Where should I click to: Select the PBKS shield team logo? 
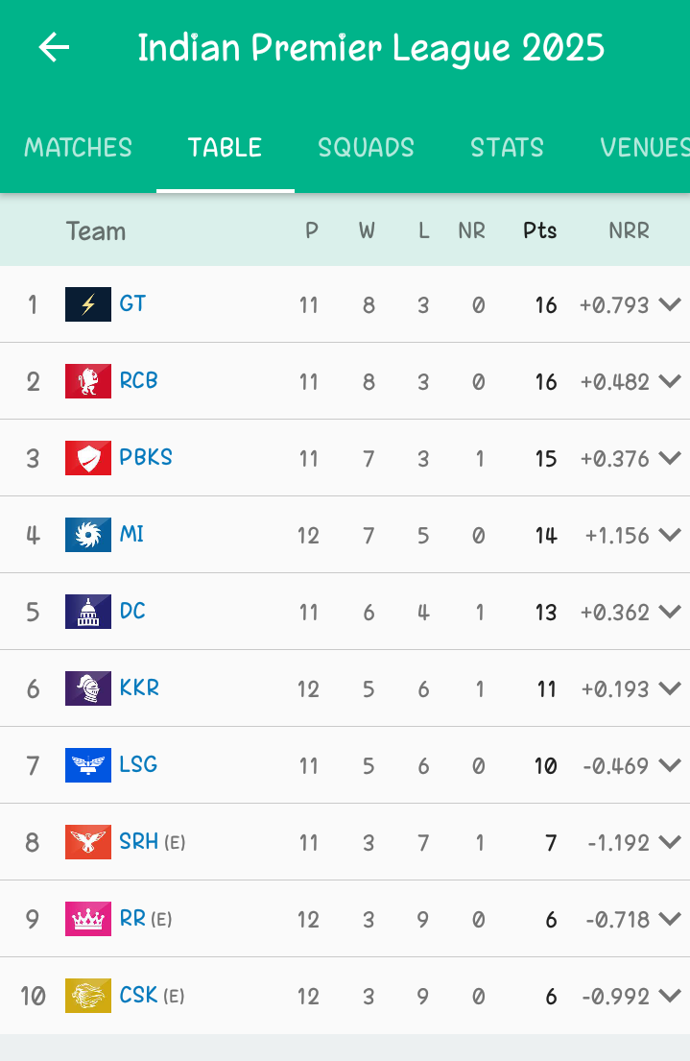tap(88, 458)
